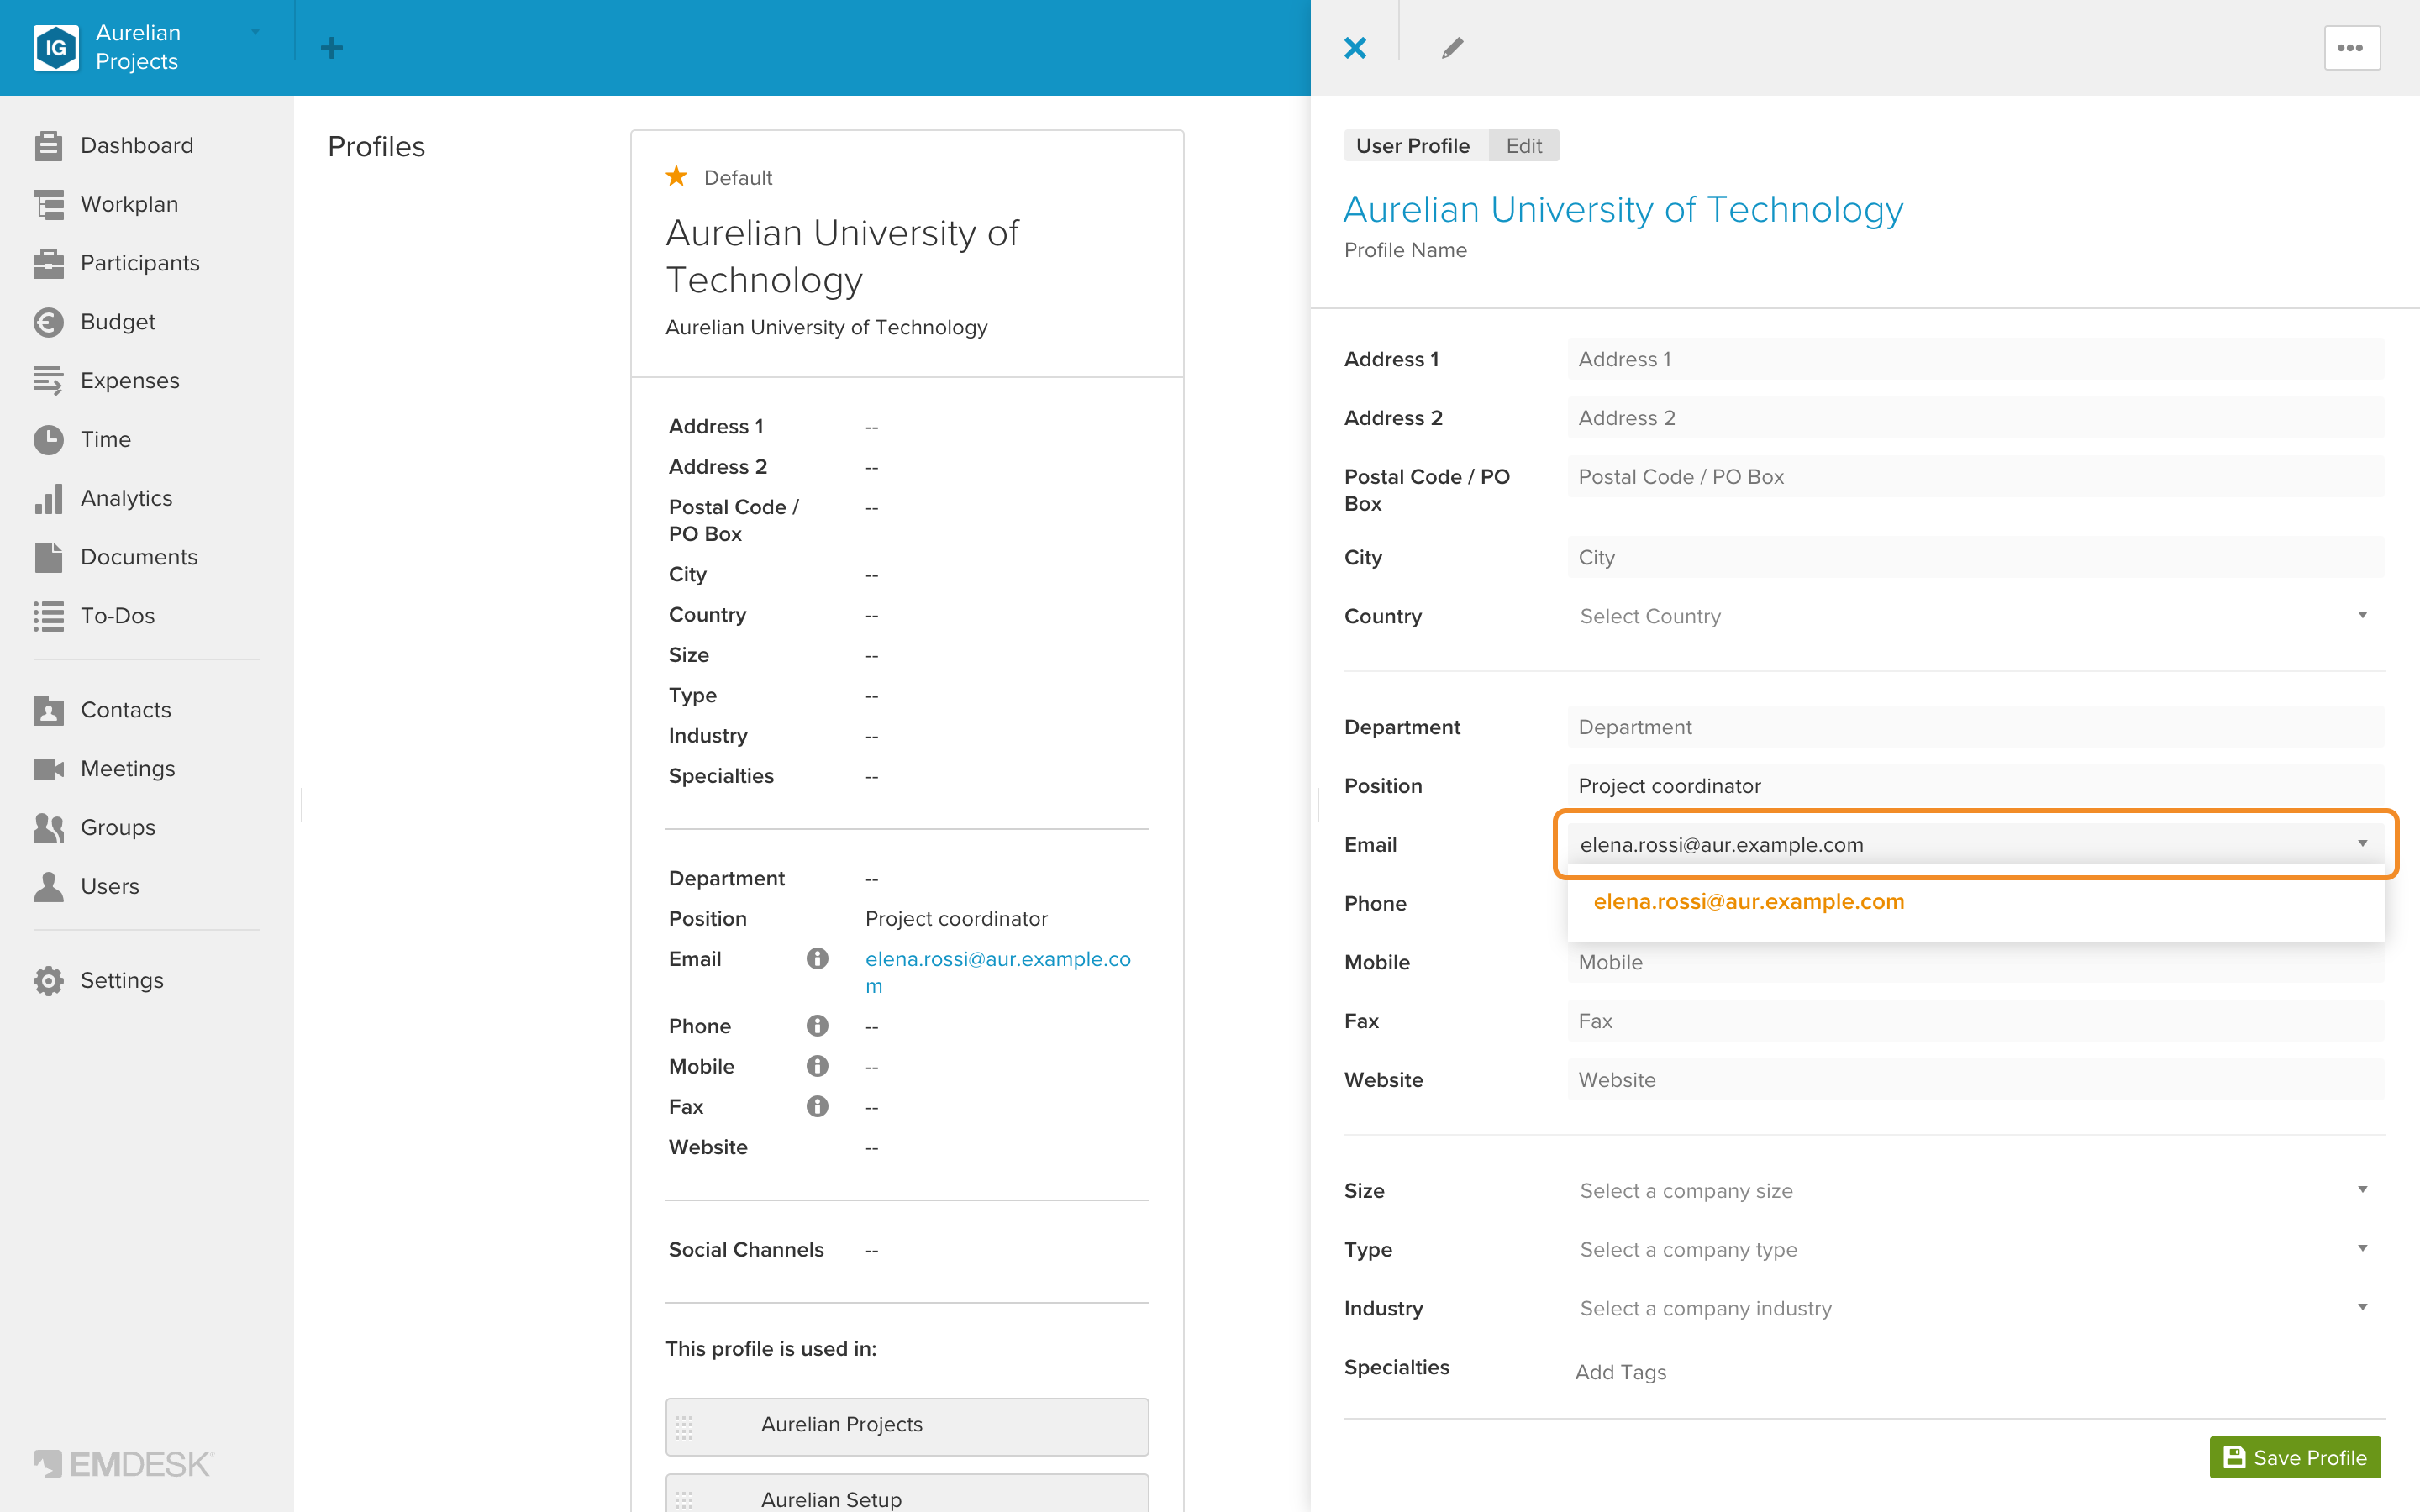This screenshot has height=1512, width=2420.
Task: Click the Department input field
Action: (x=1975, y=728)
